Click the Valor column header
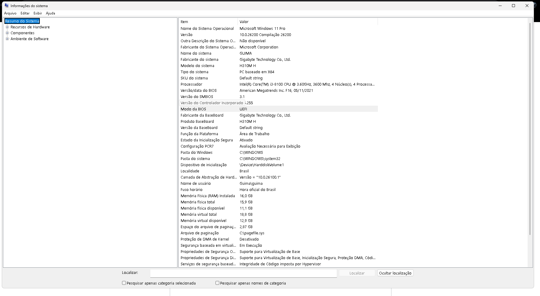This screenshot has height=296, width=540. pyautogui.click(x=308, y=22)
